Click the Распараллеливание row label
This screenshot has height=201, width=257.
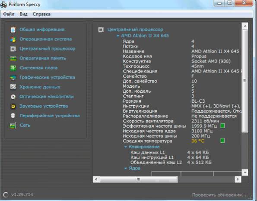pyautogui.click(x=146, y=116)
